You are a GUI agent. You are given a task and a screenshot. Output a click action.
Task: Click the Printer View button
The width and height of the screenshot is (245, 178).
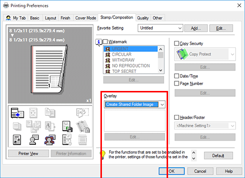point(28,154)
